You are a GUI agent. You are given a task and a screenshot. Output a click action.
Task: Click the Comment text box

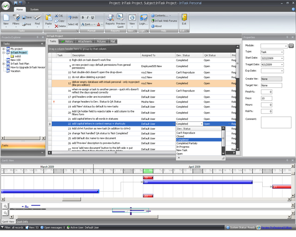click(x=276, y=123)
